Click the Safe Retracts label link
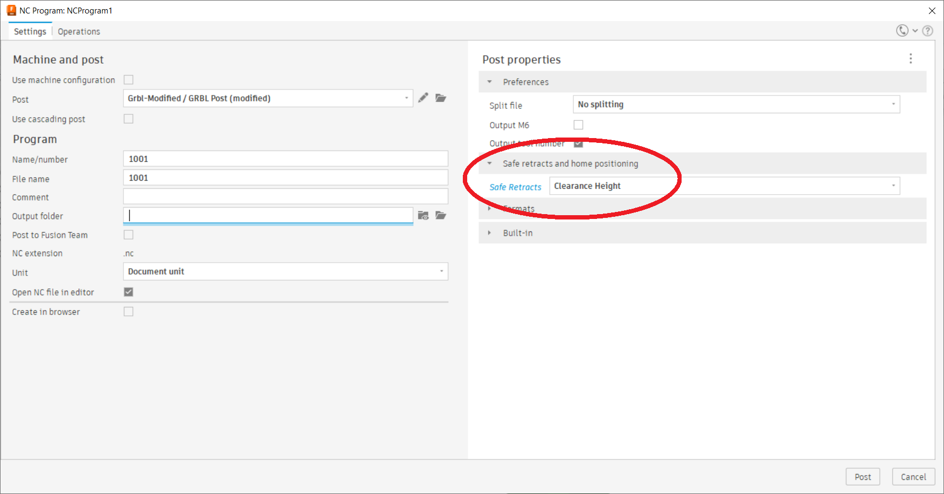This screenshot has width=944, height=494. [x=515, y=187]
